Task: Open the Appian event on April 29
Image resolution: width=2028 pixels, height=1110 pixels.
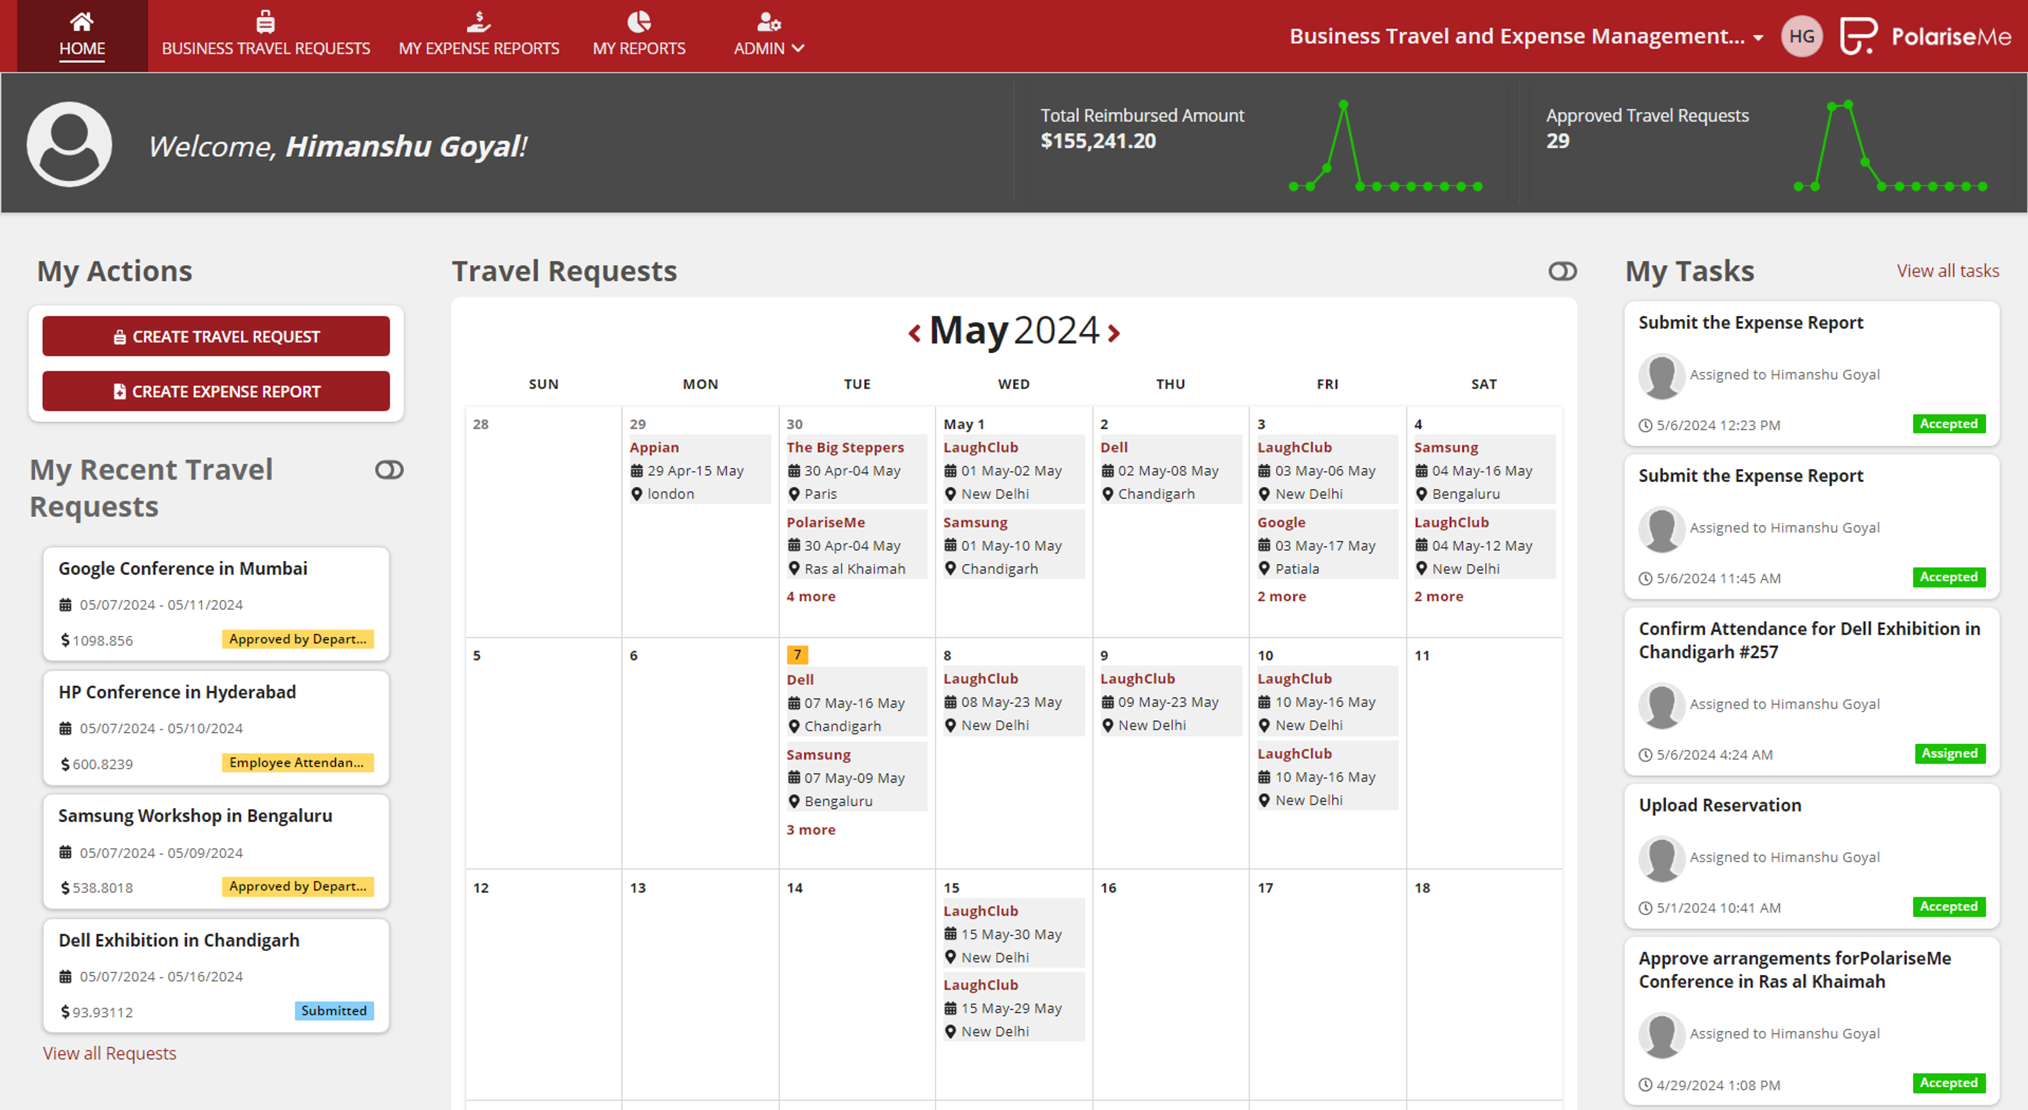Action: pos(699,469)
